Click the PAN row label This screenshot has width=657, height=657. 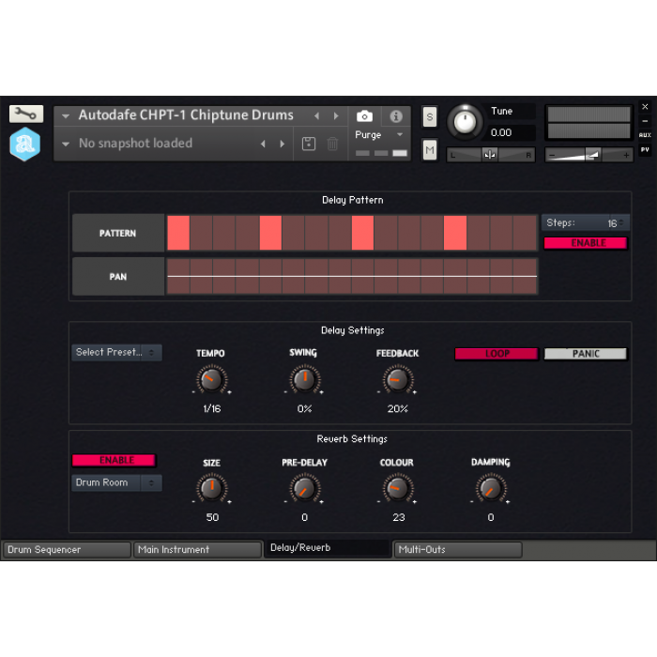[117, 277]
